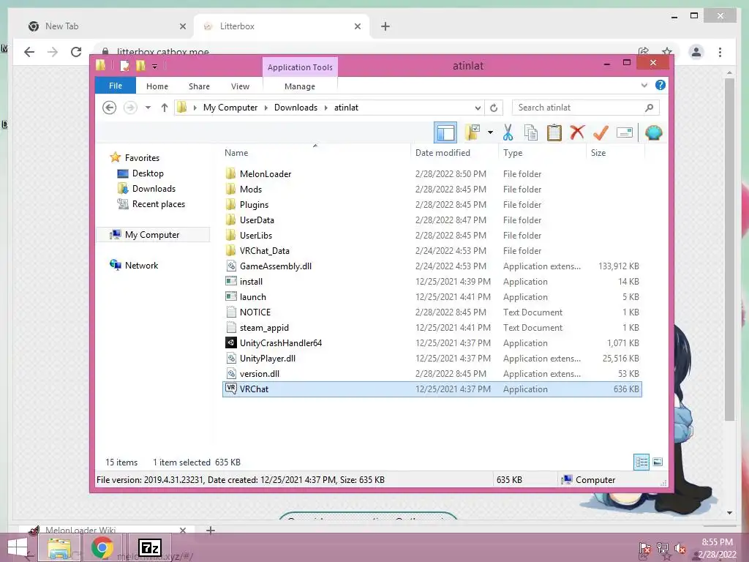Click the Search atinlat field
The image size is (749, 562).
coord(586,108)
